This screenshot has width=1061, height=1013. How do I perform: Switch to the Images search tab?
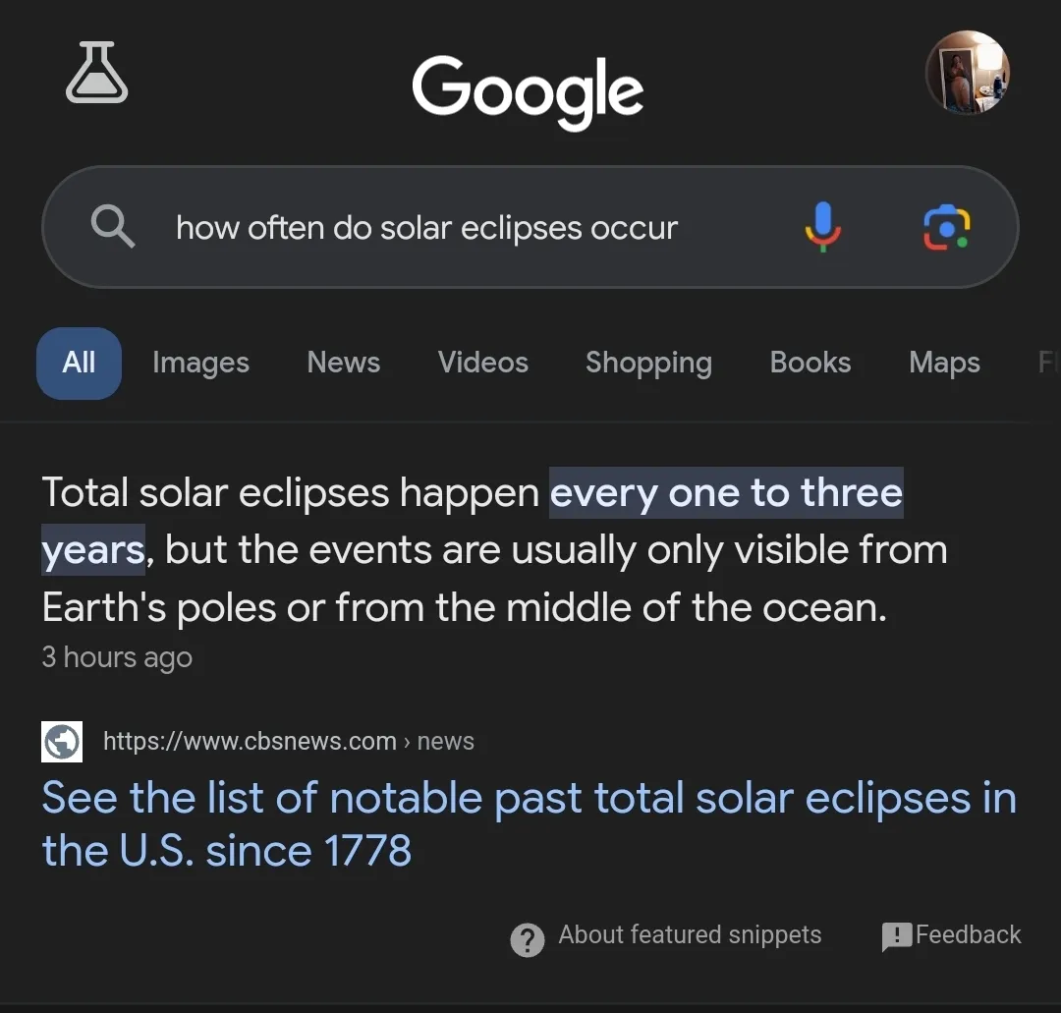point(200,363)
